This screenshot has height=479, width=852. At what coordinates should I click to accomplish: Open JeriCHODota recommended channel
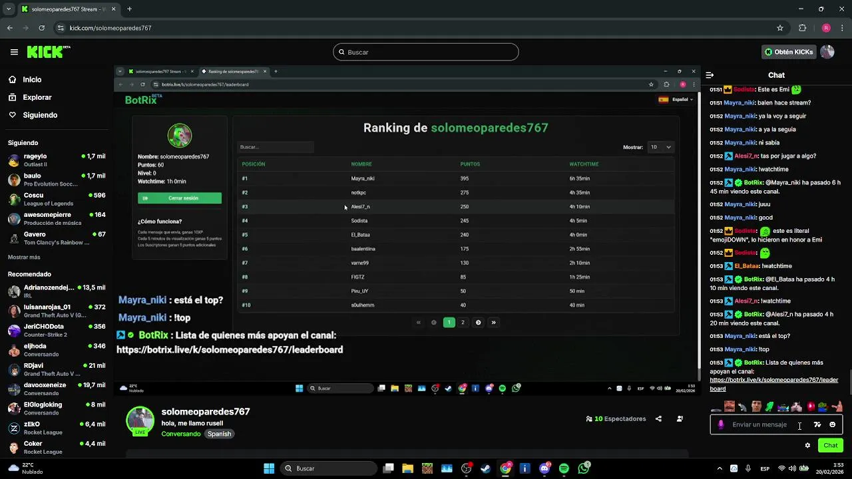57,331
